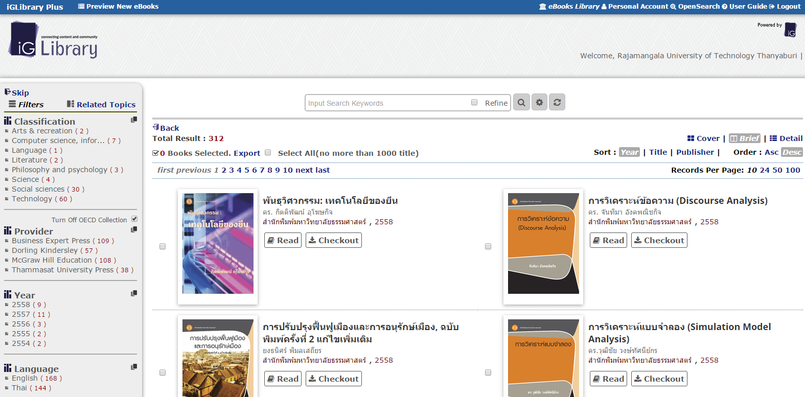Select checkbox for Simulation Model Analysis book
This screenshot has width=805, height=397.
pos(488,372)
